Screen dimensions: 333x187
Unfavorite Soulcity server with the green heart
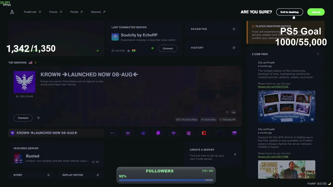click(152, 48)
